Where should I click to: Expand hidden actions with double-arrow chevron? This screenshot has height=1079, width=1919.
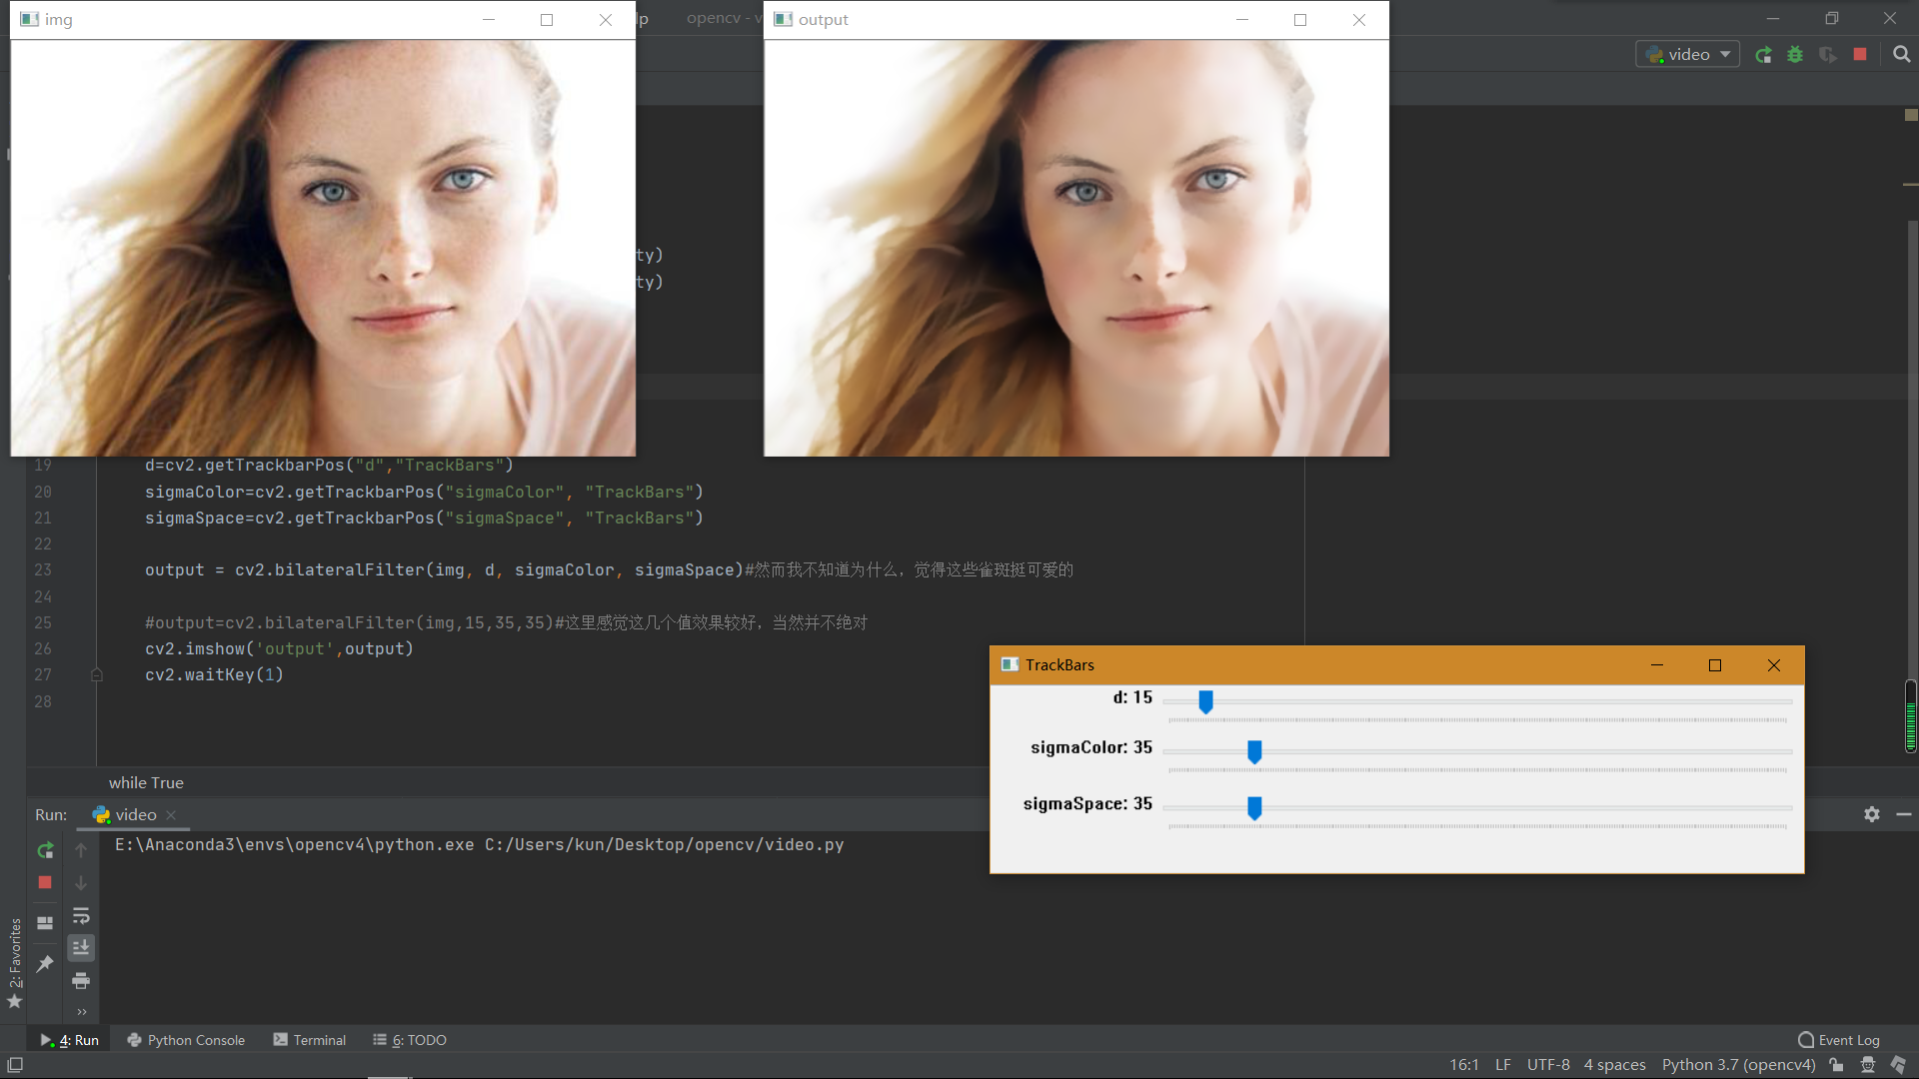(x=81, y=1011)
